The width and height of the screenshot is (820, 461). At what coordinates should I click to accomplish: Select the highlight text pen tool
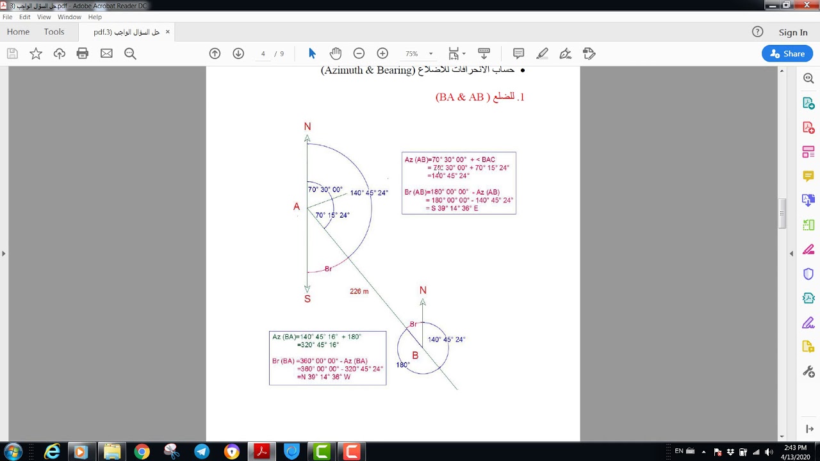point(543,54)
